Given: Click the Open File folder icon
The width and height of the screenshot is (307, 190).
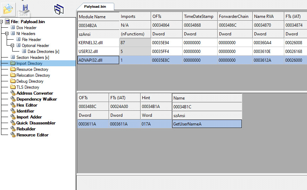Looking at the screenshot, I should point(8,9).
